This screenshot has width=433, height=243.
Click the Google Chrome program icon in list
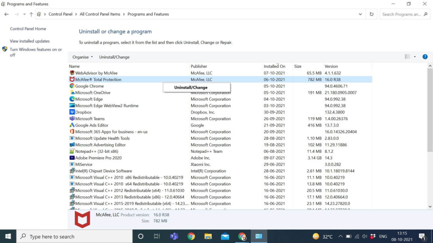coord(72,86)
